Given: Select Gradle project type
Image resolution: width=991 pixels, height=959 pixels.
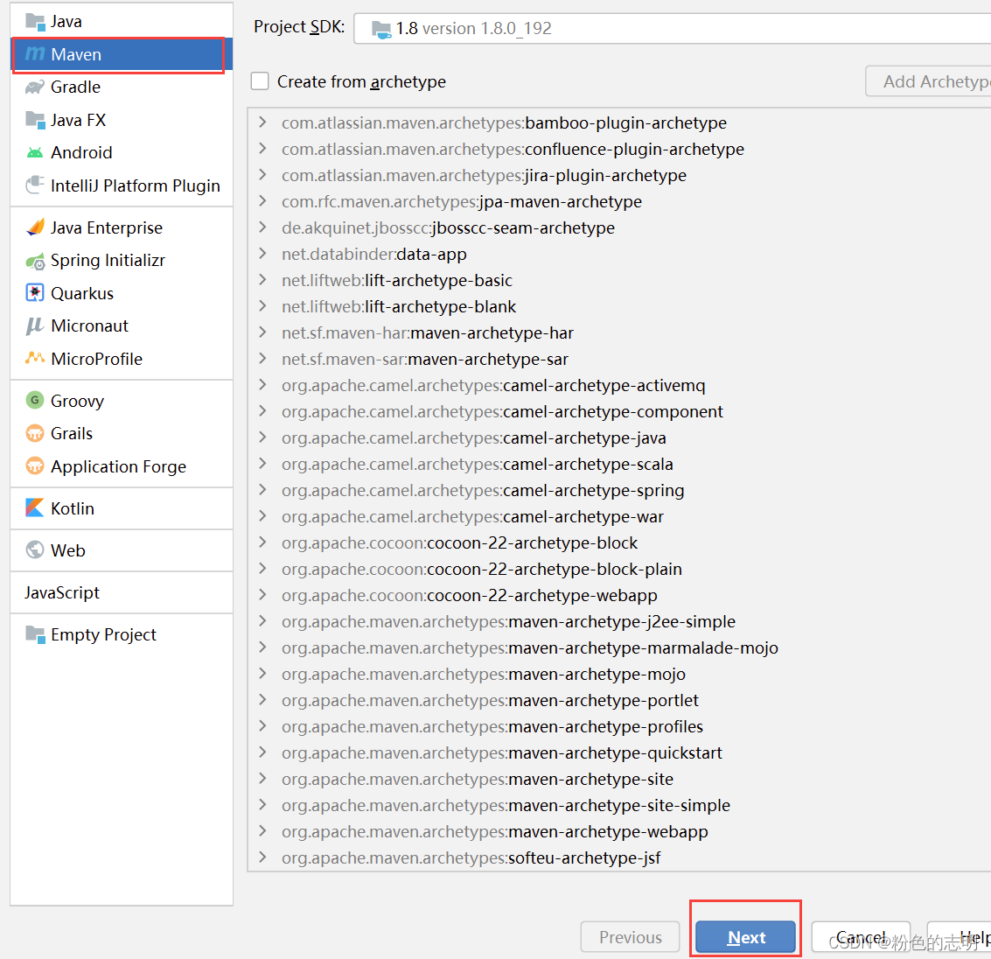Looking at the screenshot, I should click(x=122, y=87).
